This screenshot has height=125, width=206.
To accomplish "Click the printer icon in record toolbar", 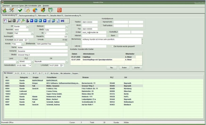I will [63, 21].
